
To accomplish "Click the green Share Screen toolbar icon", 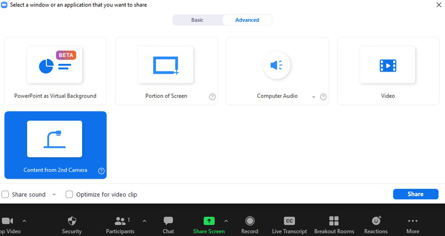I will coord(209,221).
